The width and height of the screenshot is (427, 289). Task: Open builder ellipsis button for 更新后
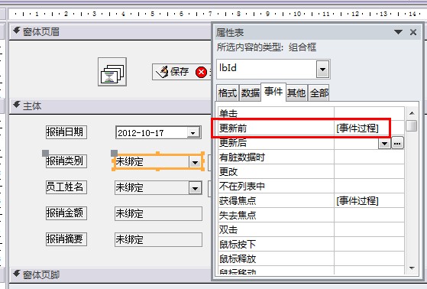[397, 143]
